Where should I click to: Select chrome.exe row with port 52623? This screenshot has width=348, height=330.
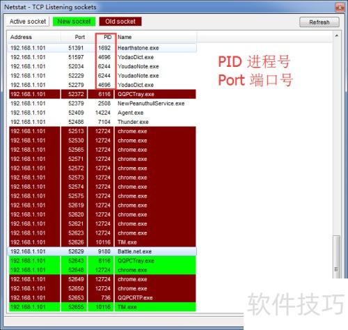click(x=102, y=233)
